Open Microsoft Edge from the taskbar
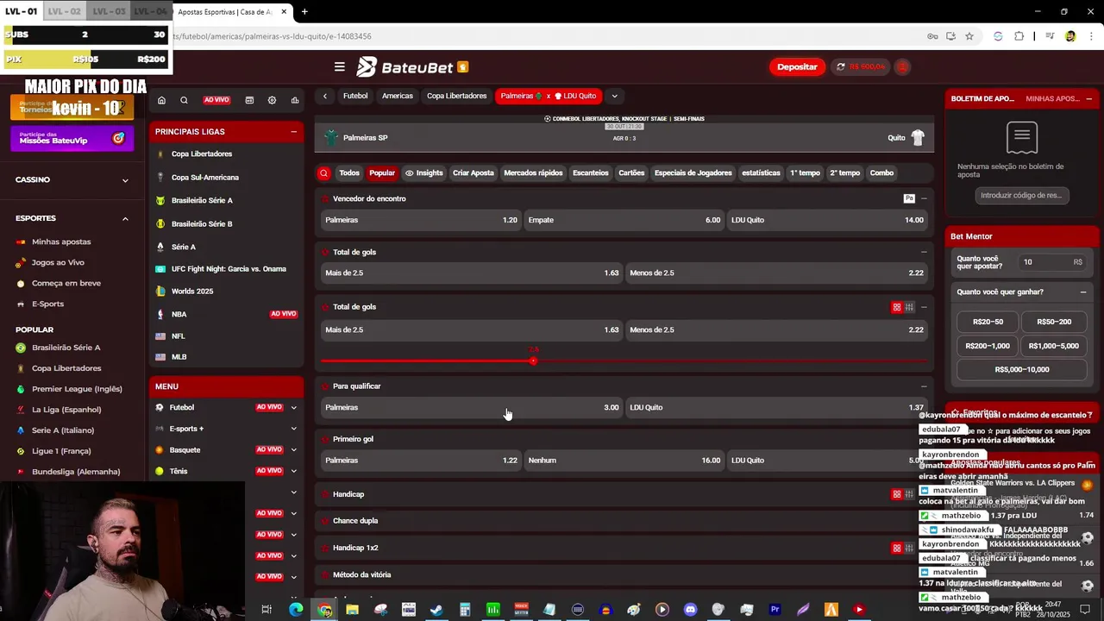The height and width of the screenshot is (621, 1104). (x=296, y=610)
